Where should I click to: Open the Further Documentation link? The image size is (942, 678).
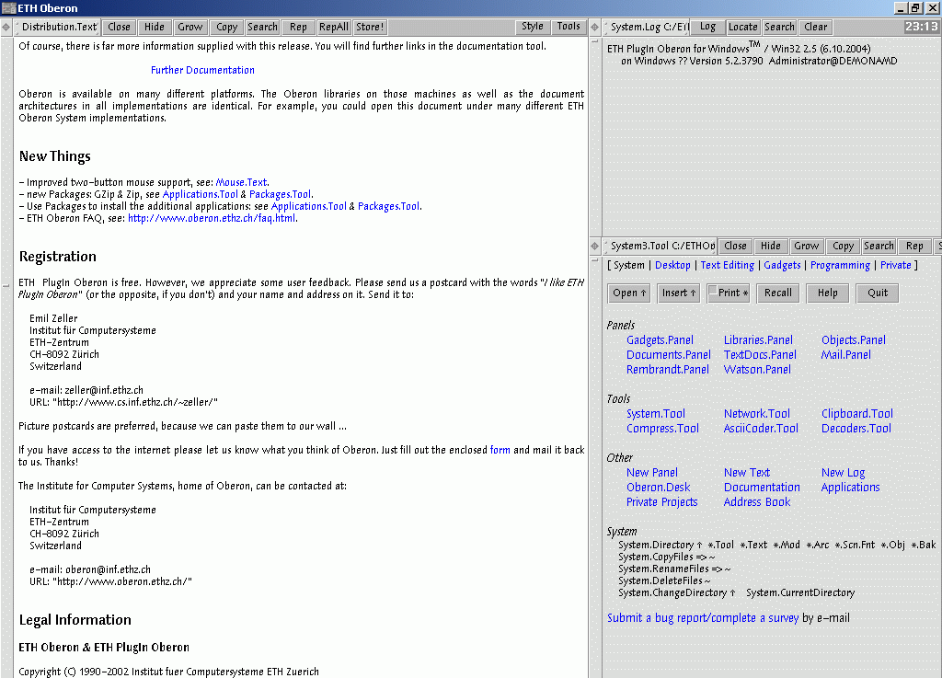tap(202, 70)
